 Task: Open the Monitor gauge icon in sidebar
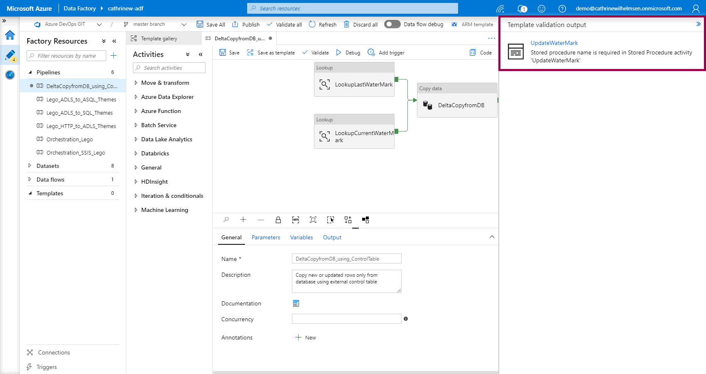10,75
